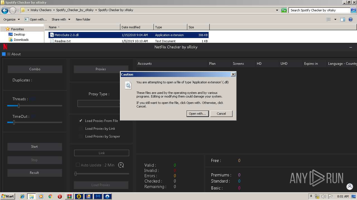357x200 pixels.
Task: Click the search magnifier icon in Explorer
Action: pyautogui.click(x=353, y=10)
